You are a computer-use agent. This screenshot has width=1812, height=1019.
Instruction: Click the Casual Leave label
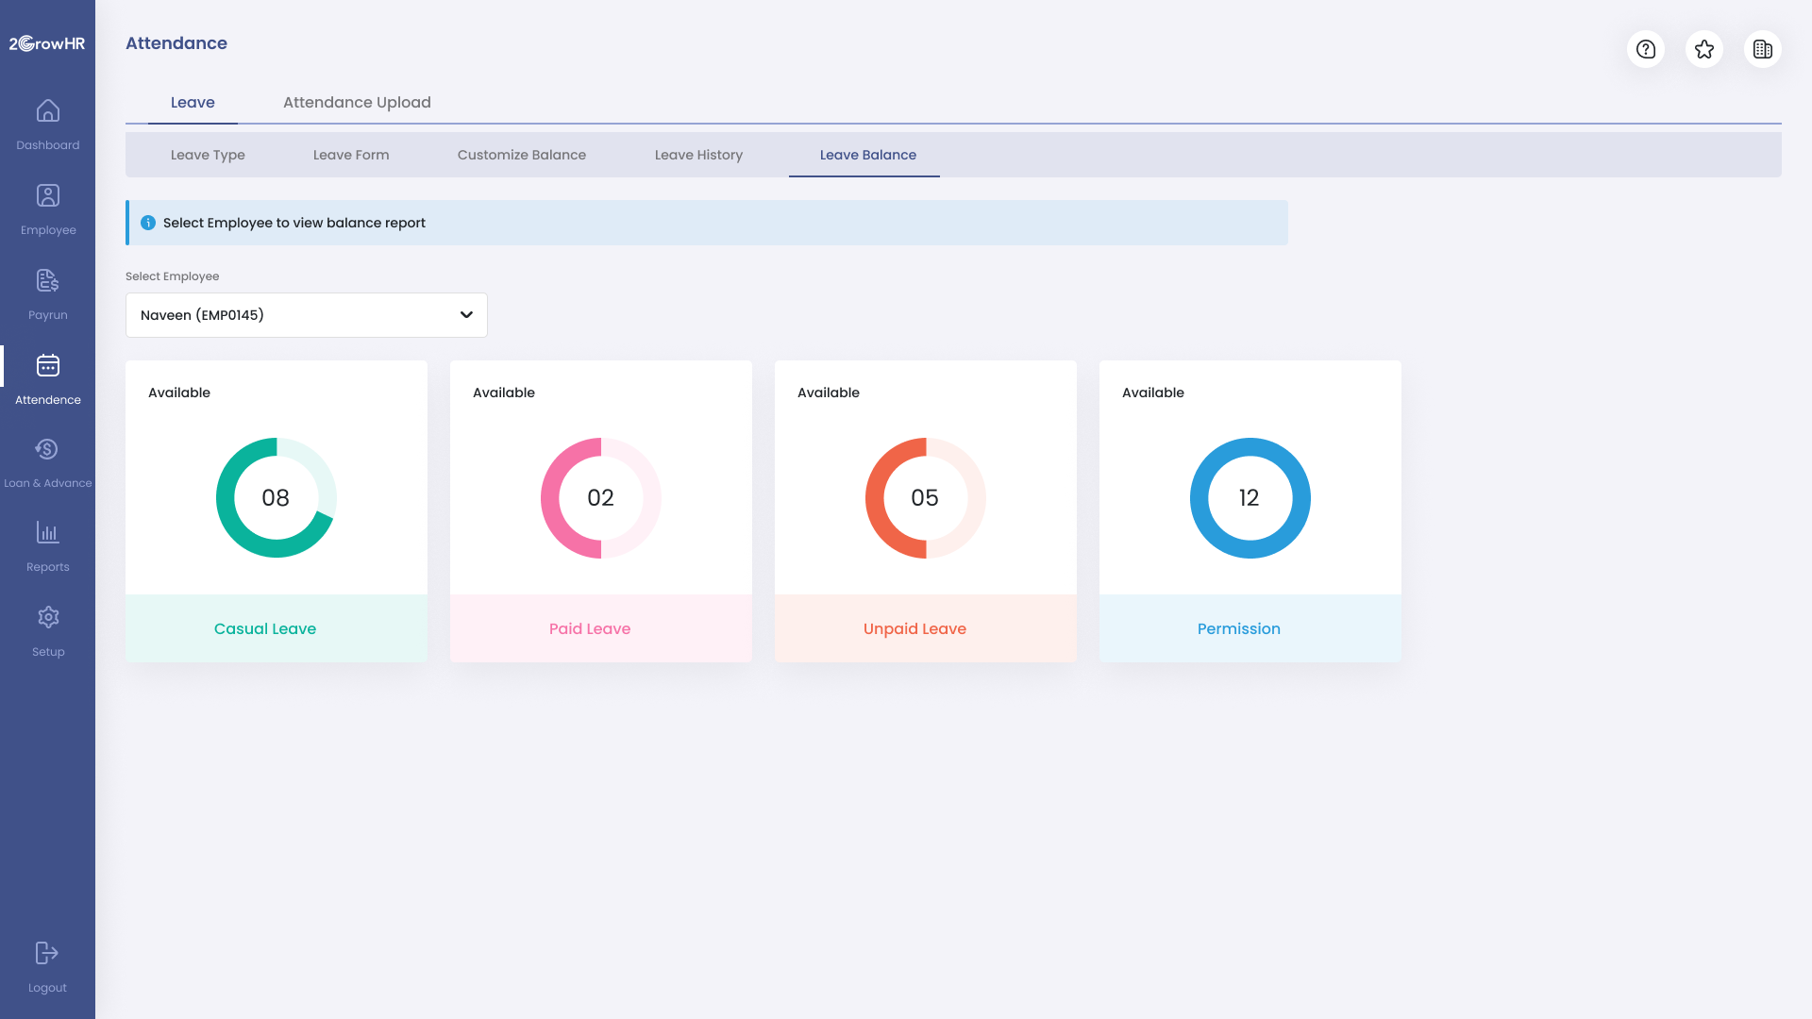[x=265, y=628]
